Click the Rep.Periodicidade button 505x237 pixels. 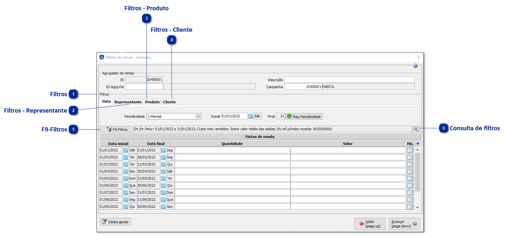[304, 116]
